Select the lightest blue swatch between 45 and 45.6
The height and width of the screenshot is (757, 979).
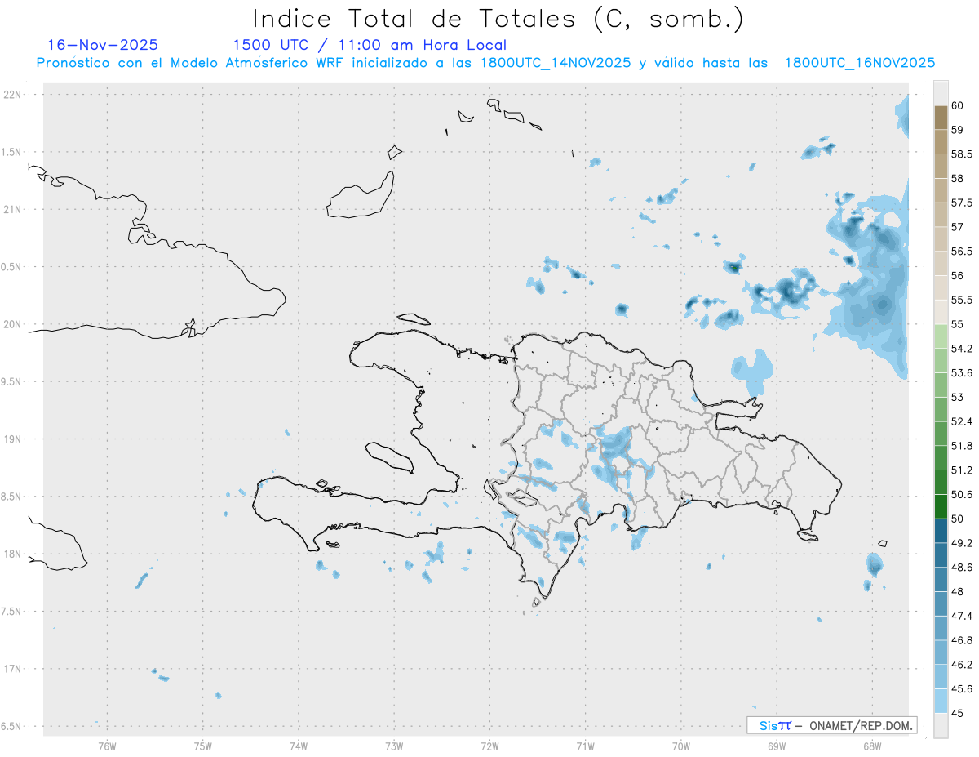[941, 701]
